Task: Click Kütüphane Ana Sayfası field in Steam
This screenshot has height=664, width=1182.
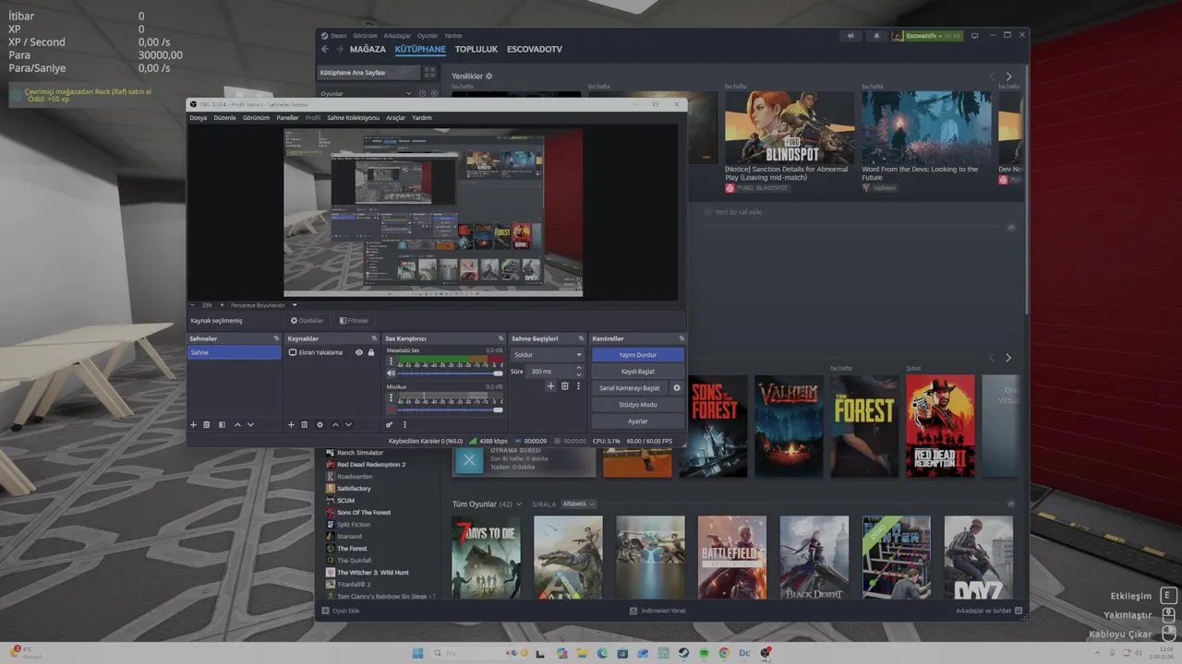Action: (368, 72)
